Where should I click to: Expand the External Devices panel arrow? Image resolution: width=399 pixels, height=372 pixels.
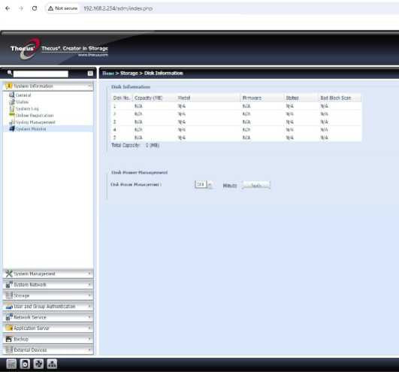pos(89,350)
